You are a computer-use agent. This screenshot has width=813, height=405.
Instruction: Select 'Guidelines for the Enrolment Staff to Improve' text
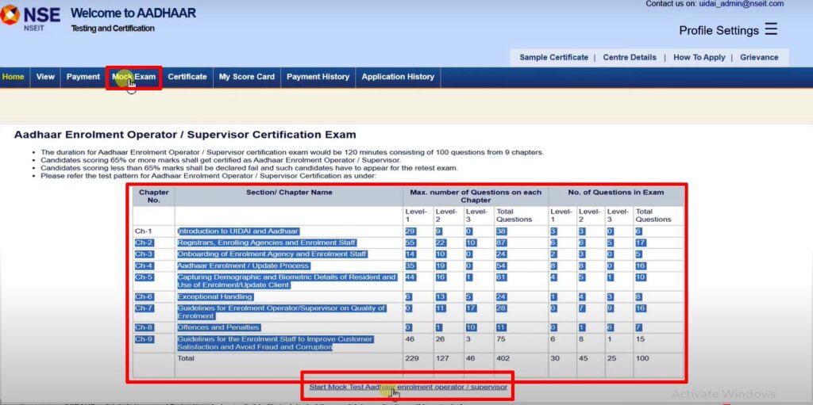(275, 343)
